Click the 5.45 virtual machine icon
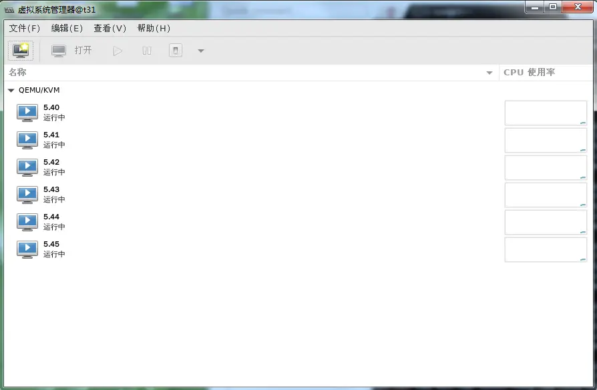Viewport: 597px width, 390px height. pos(27,249)
